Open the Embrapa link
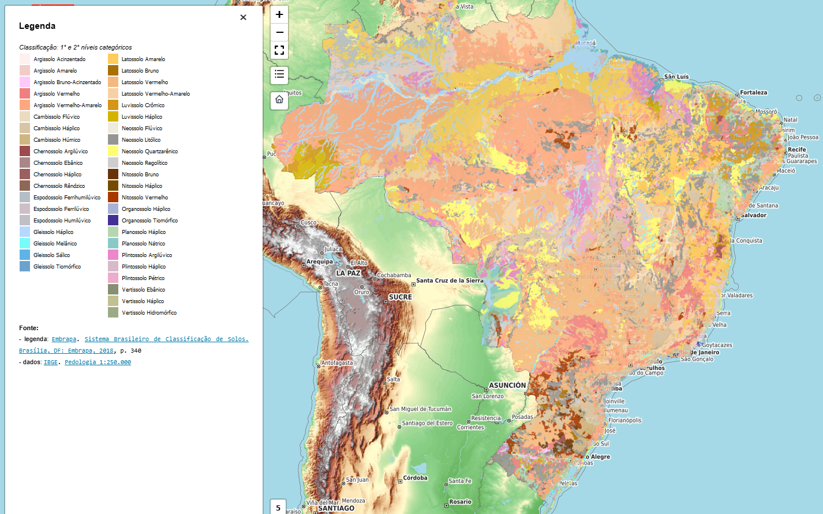The width and height of the screenshot is (823, 514). 63,339
